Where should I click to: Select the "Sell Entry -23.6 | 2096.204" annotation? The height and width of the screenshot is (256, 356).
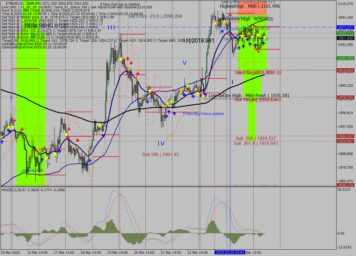point(155,16)
